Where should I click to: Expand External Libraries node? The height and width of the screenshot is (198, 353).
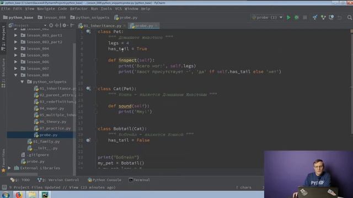point(9,168)
